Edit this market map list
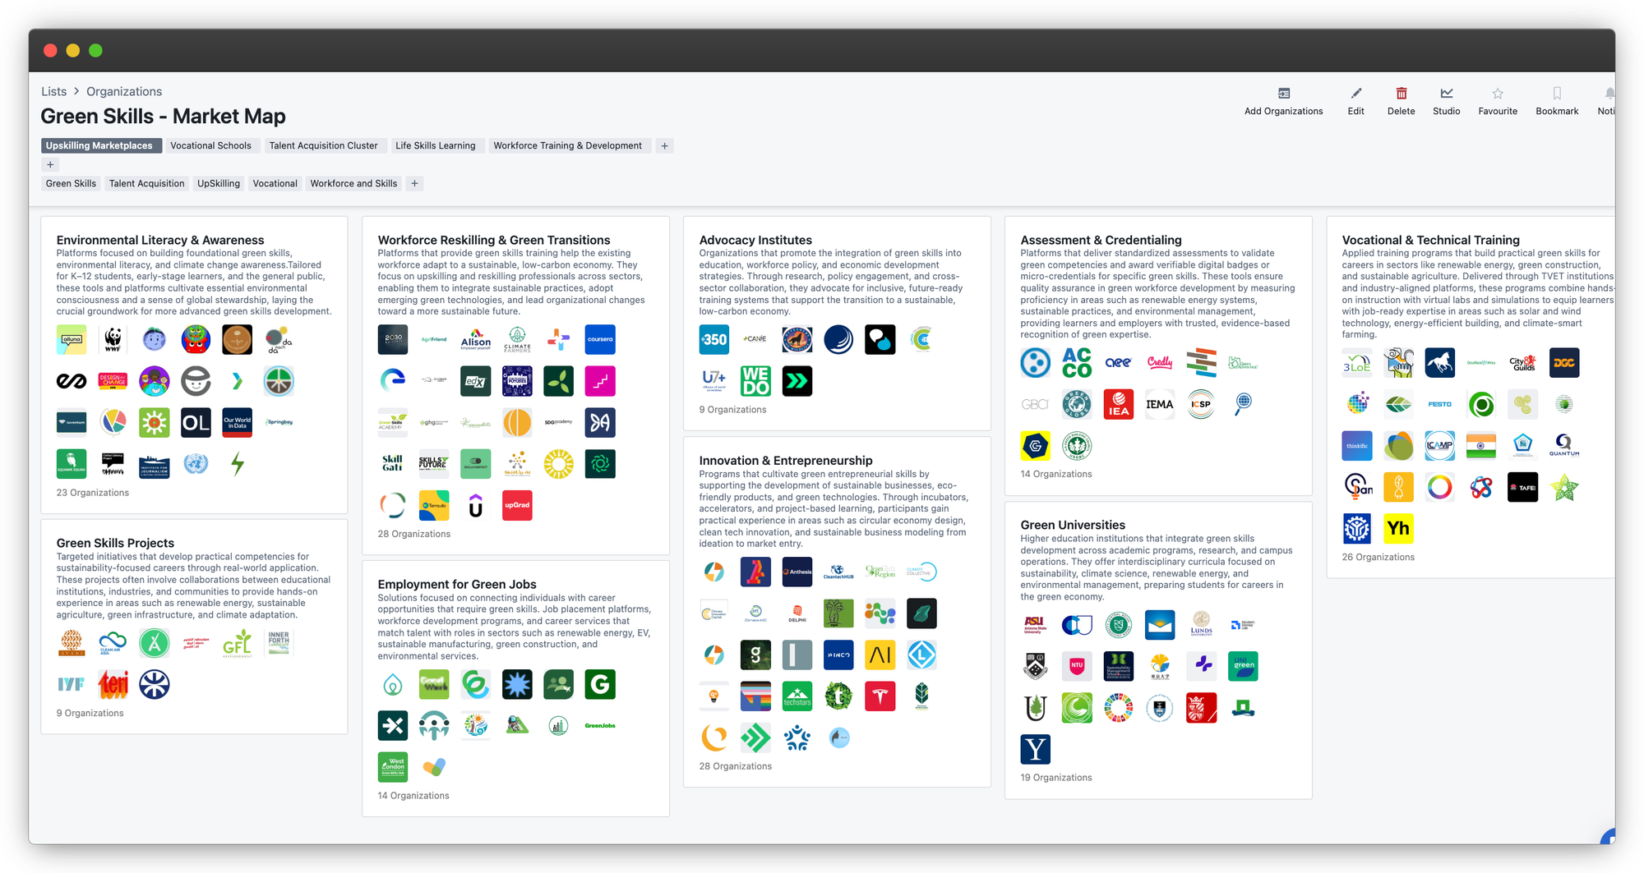Image resolution: width=1644 pixels, height=873 pixels. (1355, 102)
